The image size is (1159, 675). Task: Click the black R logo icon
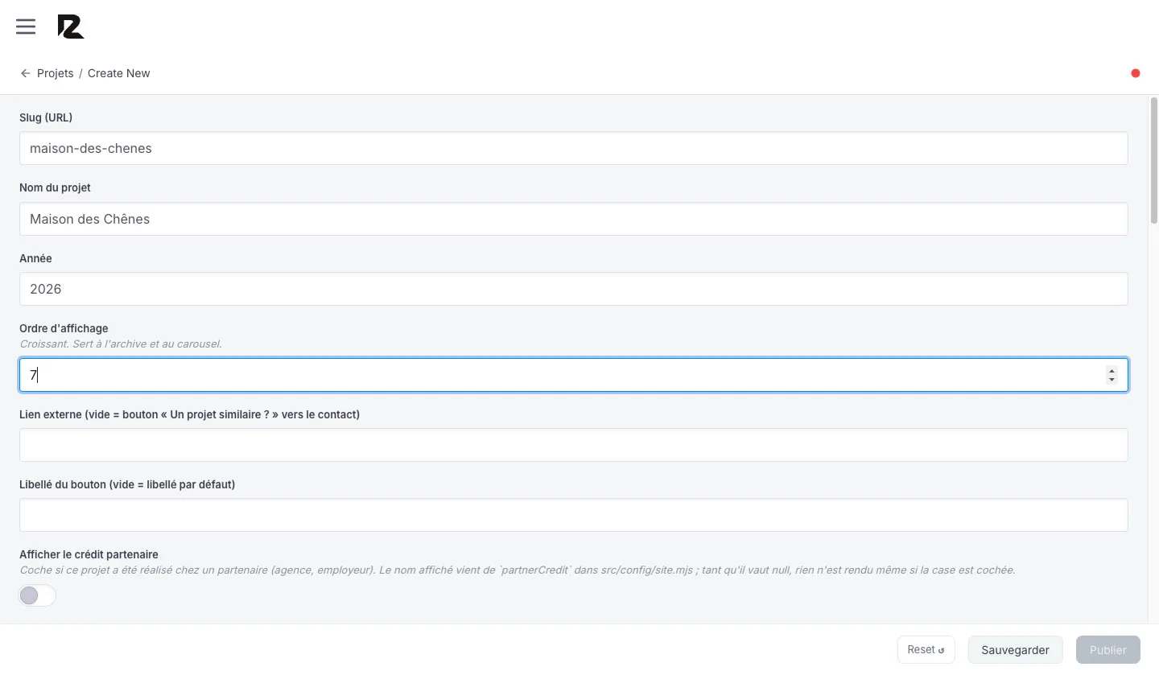(x=71, y=27)
